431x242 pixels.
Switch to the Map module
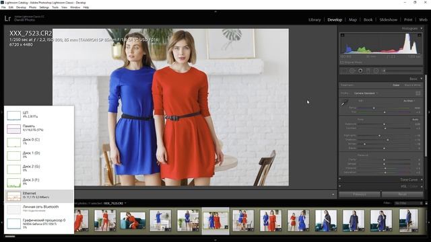pyautogui.click(x=353, y=19)
